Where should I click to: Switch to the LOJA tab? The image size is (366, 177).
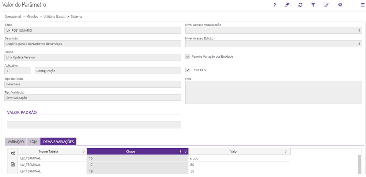pyautogui.click(x=33, y=142)
